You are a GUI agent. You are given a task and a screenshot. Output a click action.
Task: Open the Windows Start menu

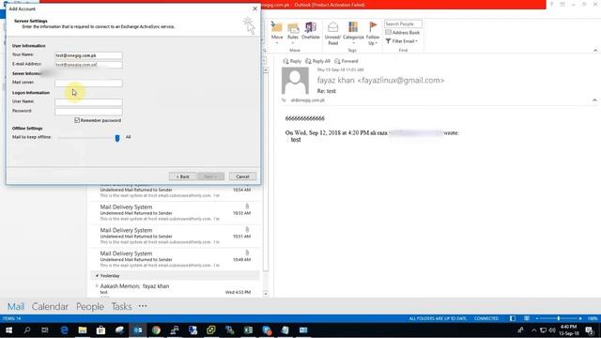[8, 330]
